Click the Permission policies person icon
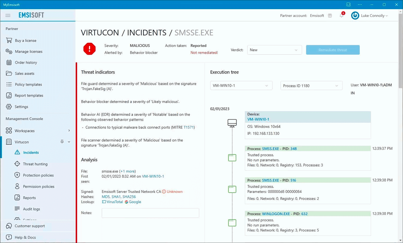 17,186
